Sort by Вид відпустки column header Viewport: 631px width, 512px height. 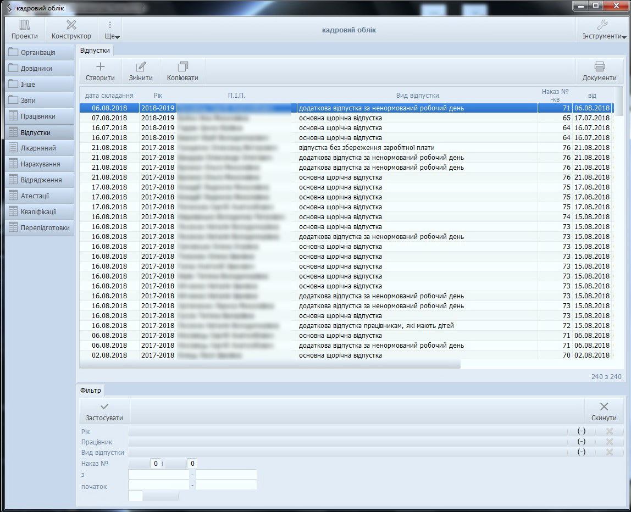pos(417,96)
